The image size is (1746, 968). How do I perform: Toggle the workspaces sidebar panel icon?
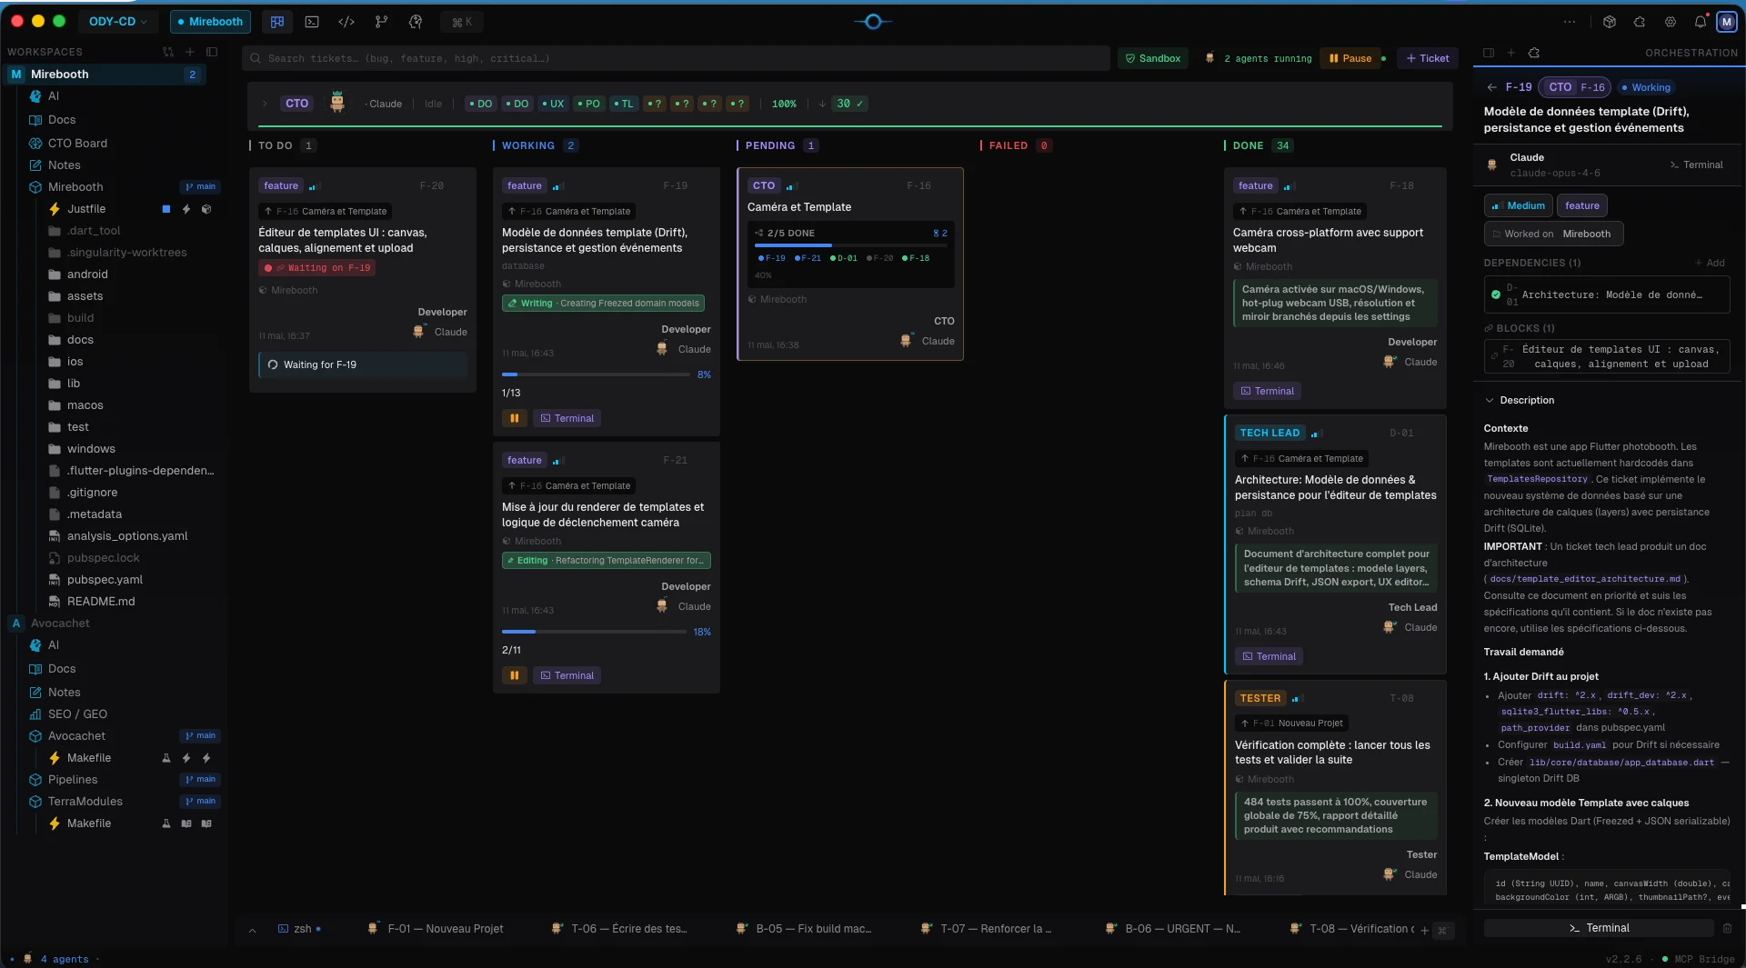(x=212, y=53)
